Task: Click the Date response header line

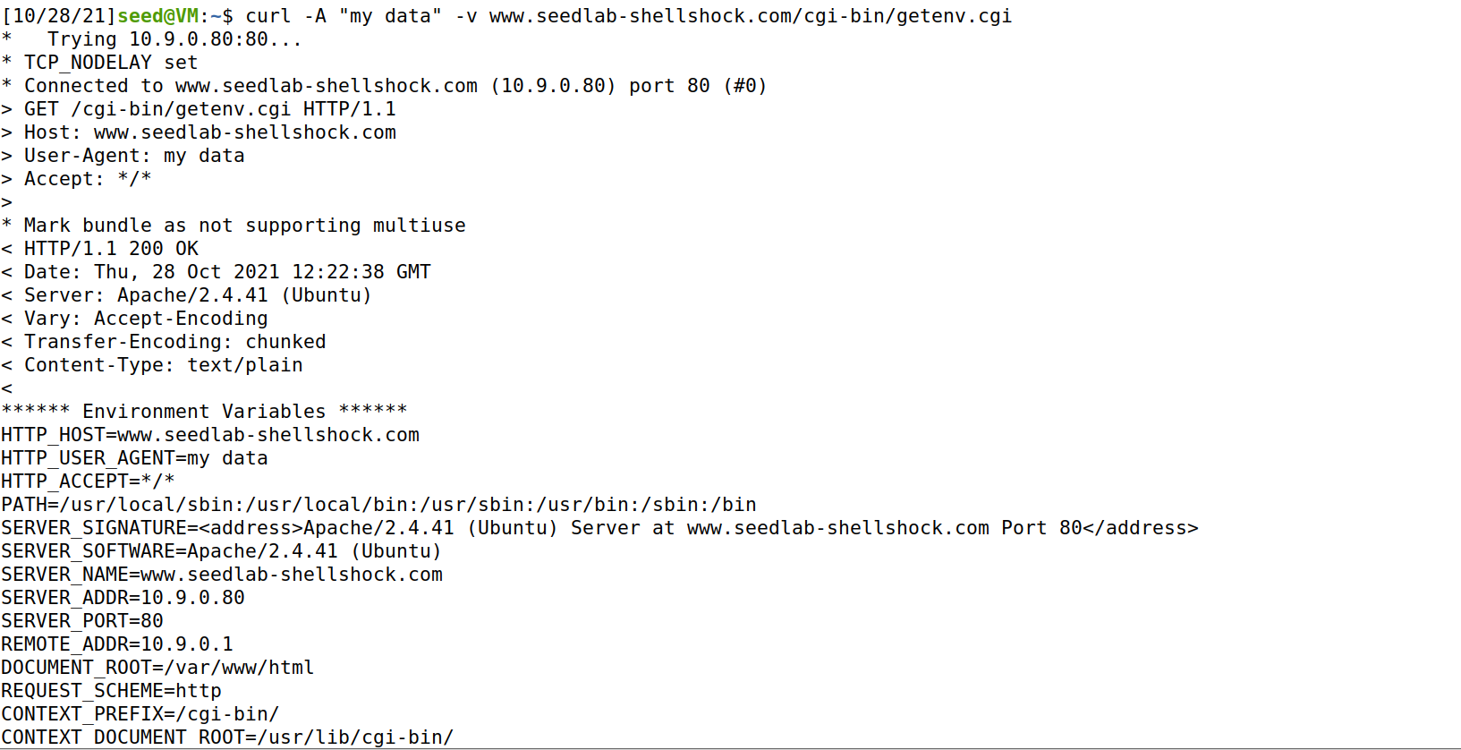Action: (216, 272)
